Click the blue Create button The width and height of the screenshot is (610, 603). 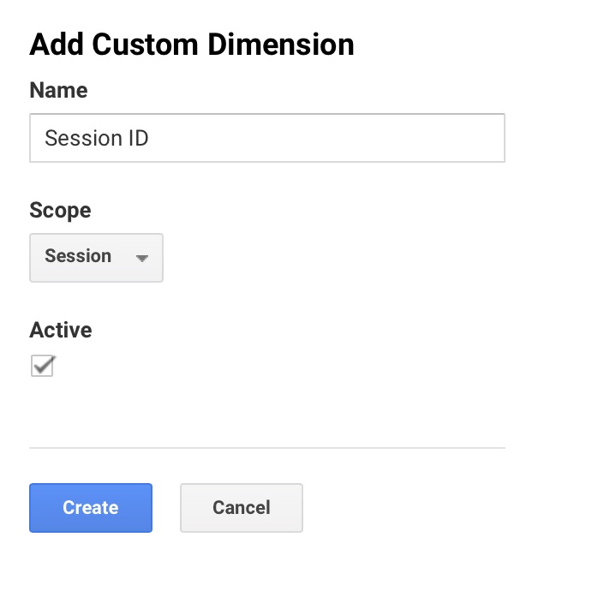coord(91,508)
